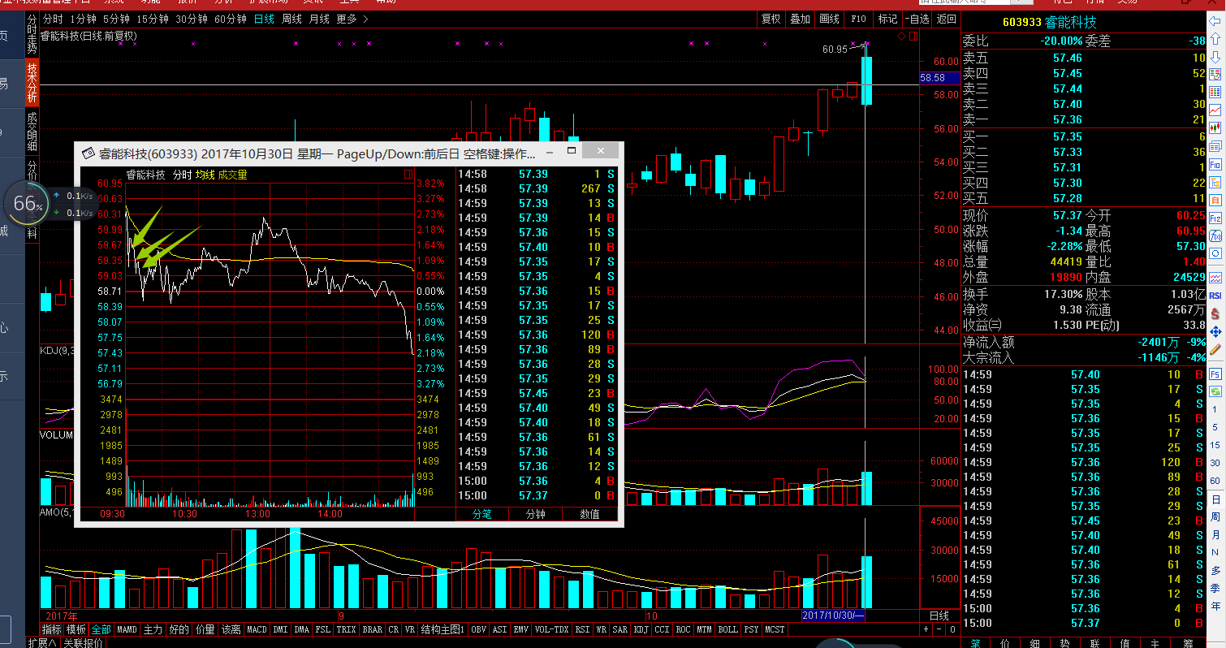Close the intraday popup window

[x=601, y=151]
